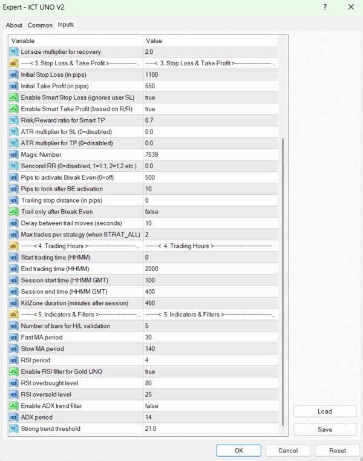Click the icon beside Trailing stop distance
363x461 pixels.
[x=13, y=200]
